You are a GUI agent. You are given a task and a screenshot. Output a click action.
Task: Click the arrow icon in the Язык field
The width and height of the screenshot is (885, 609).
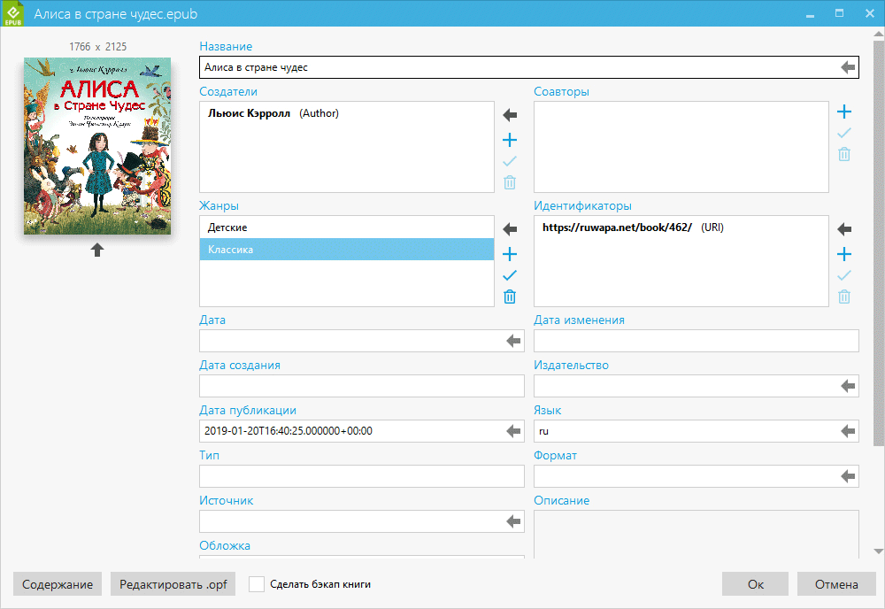click(x=849, y=431)
